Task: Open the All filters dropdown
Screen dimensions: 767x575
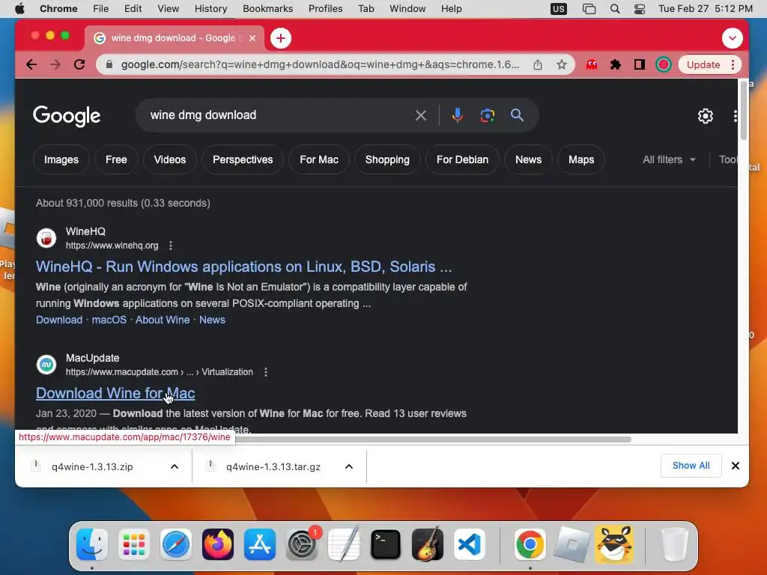Action: [x=669, y=159]
